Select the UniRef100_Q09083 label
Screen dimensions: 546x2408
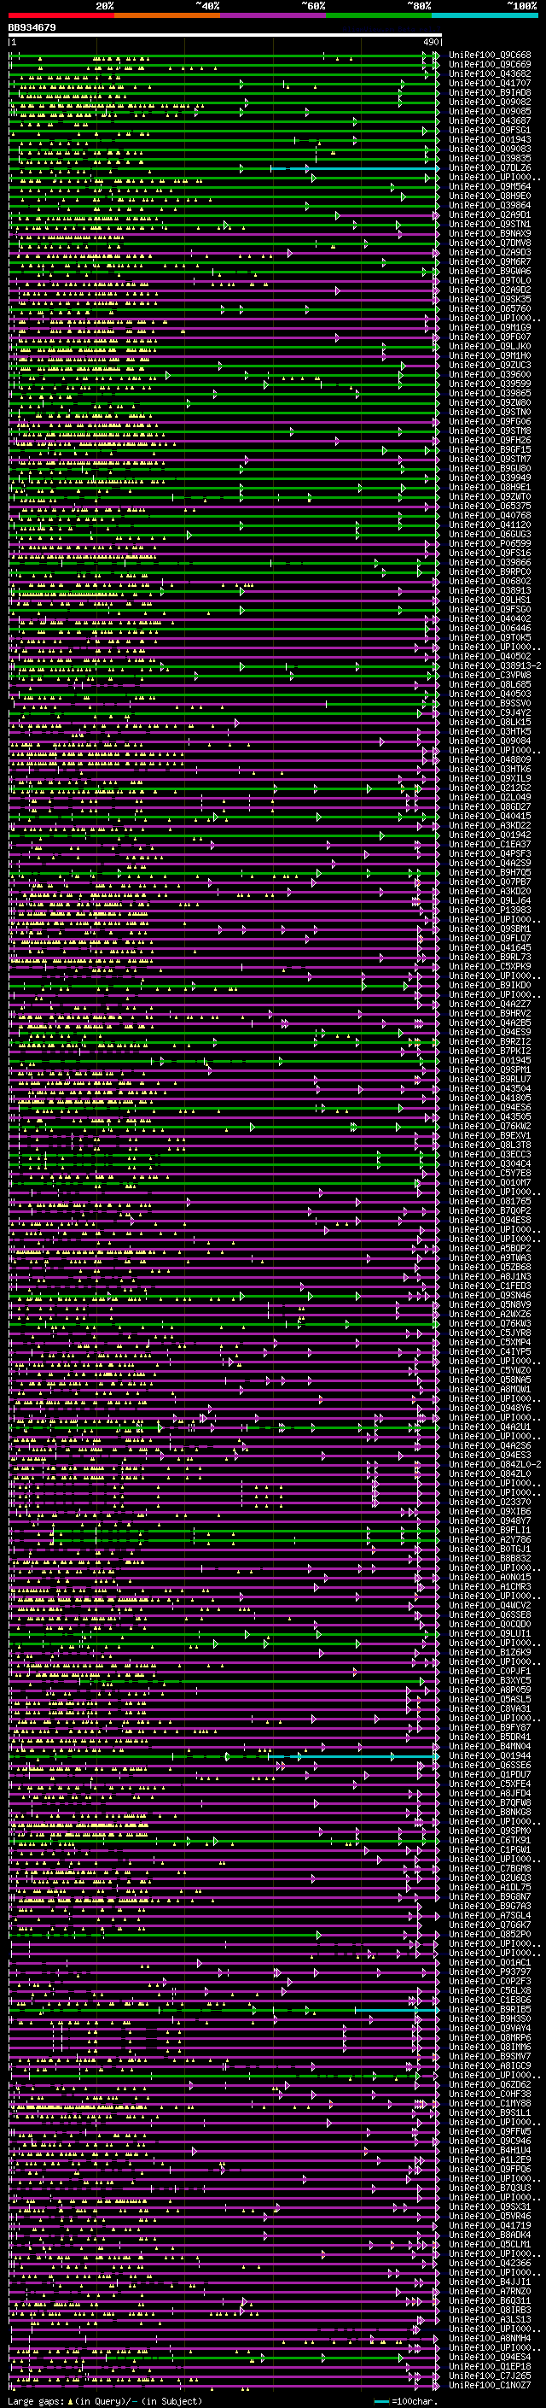click(490, 149)
